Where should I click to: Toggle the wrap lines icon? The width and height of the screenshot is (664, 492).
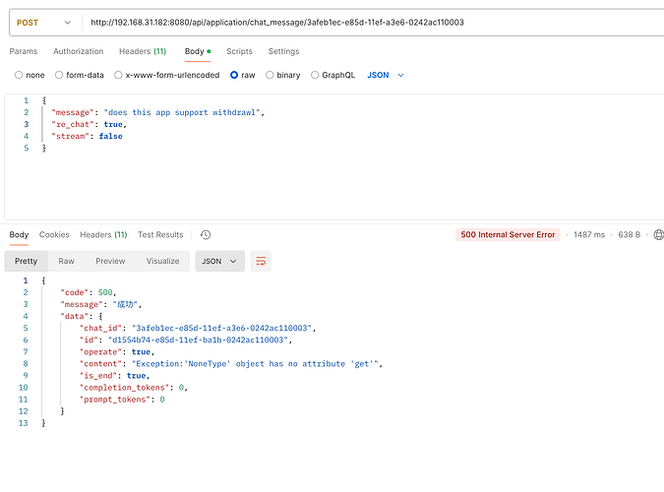(261, 261)
